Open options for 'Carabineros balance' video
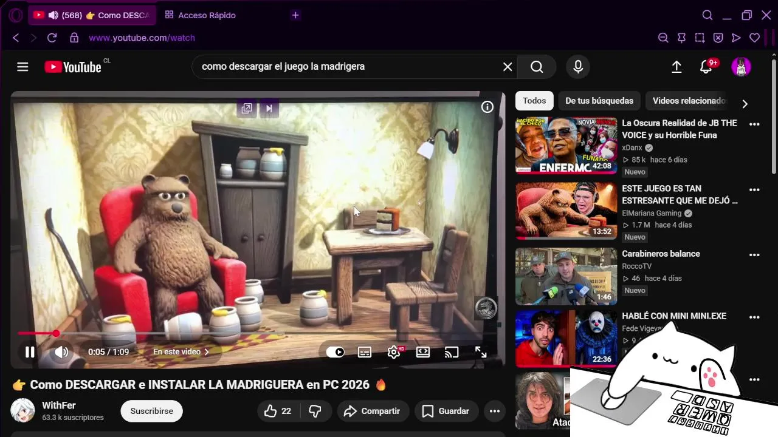The image size is (778, 437). pos(754,255)
